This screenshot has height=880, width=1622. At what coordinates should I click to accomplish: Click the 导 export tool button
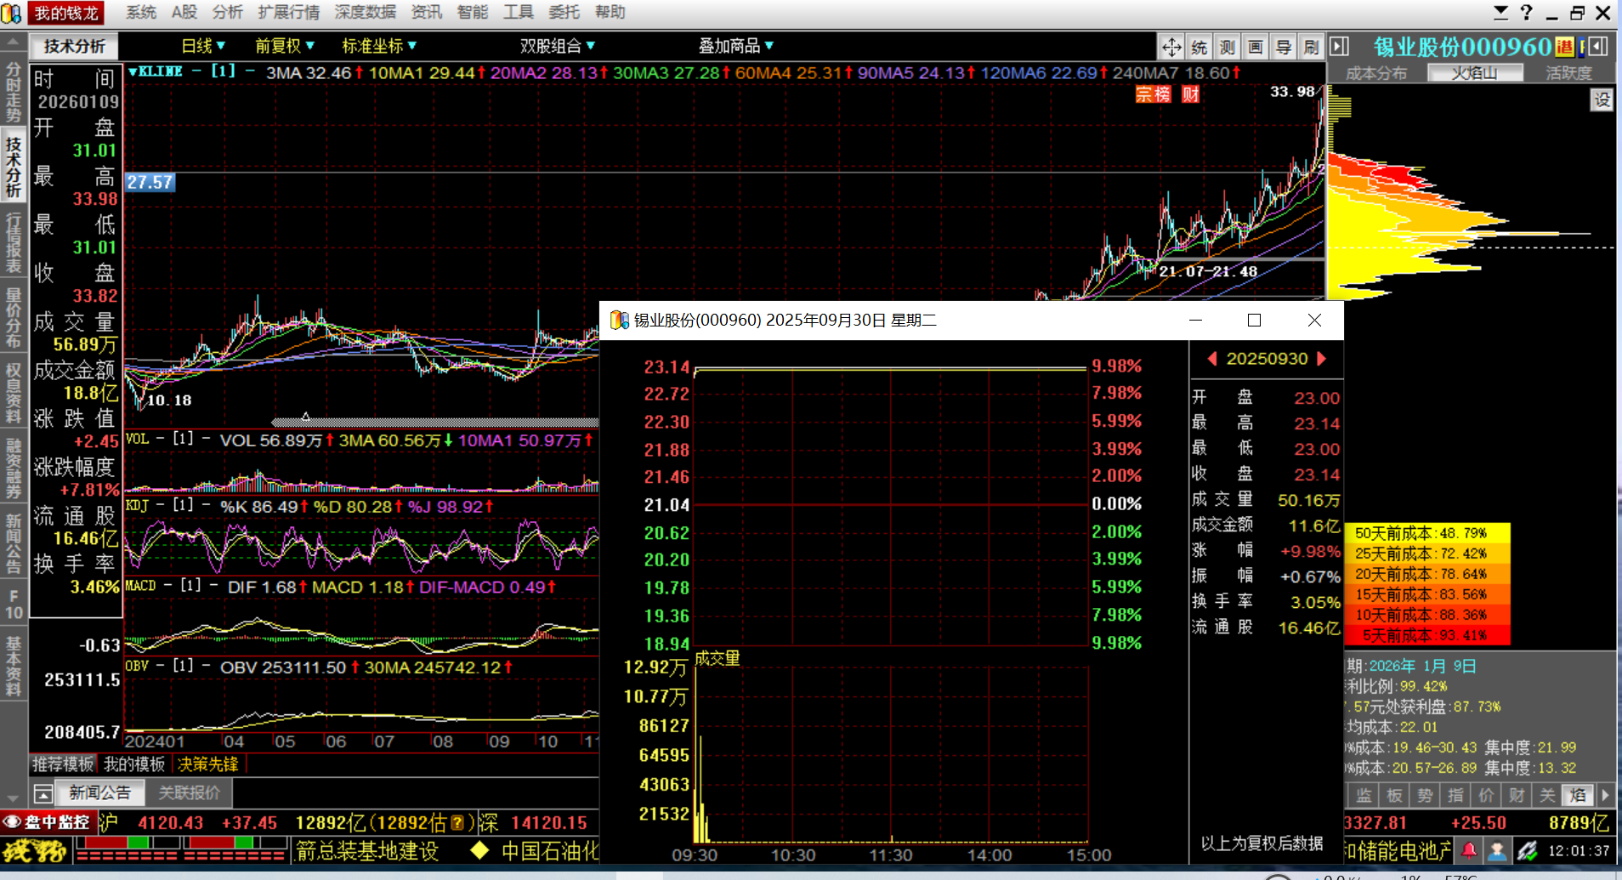[1284, 47]
